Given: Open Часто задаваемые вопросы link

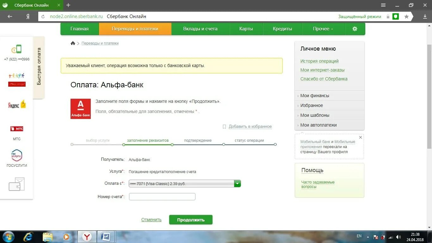Looking at the screenshot, I should pyautogui.click(x=318, y=184).
